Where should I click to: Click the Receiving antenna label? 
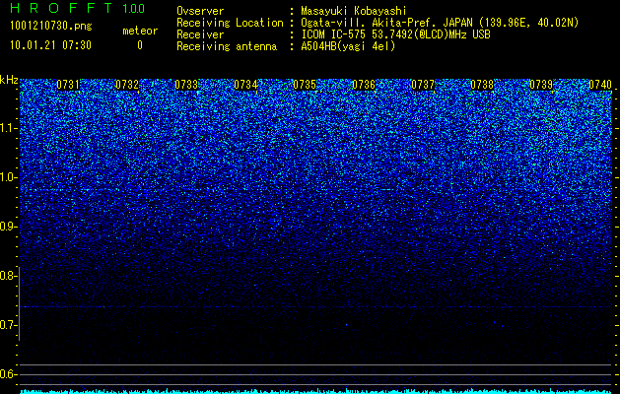tap(227, 46)
